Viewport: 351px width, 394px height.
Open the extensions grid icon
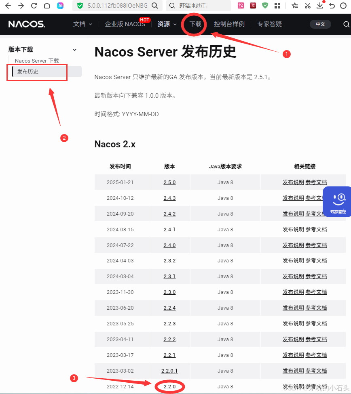277,6
